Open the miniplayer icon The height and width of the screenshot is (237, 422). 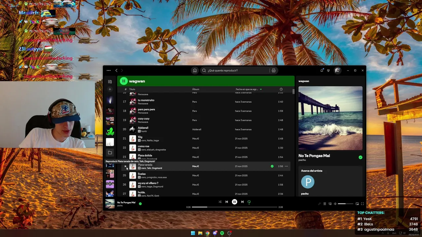(357, 204)
